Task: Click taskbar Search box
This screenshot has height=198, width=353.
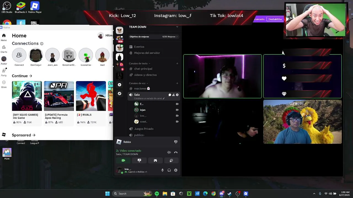Action: click(x=132, y=194)
